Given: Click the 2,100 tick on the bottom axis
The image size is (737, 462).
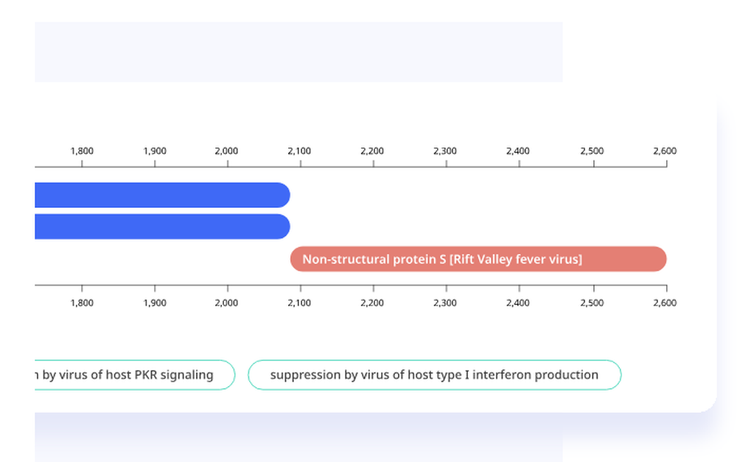Looking at the screenshot, I should click(299, 303).
